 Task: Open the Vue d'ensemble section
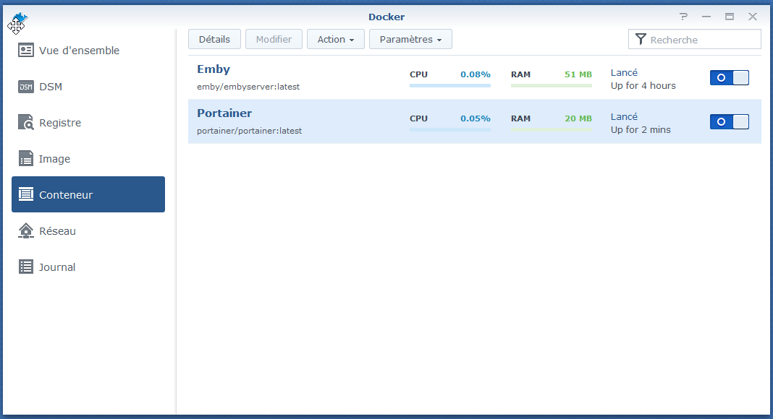[x=88, y=50]
